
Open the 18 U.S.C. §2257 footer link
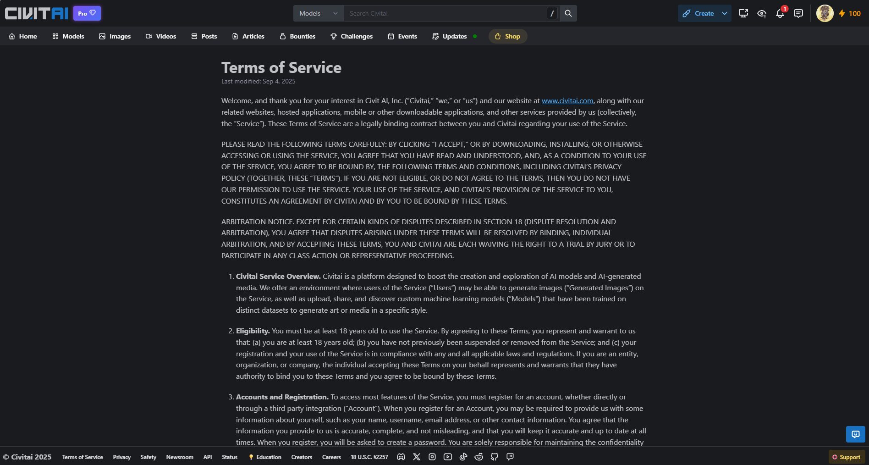pos(369,457)
